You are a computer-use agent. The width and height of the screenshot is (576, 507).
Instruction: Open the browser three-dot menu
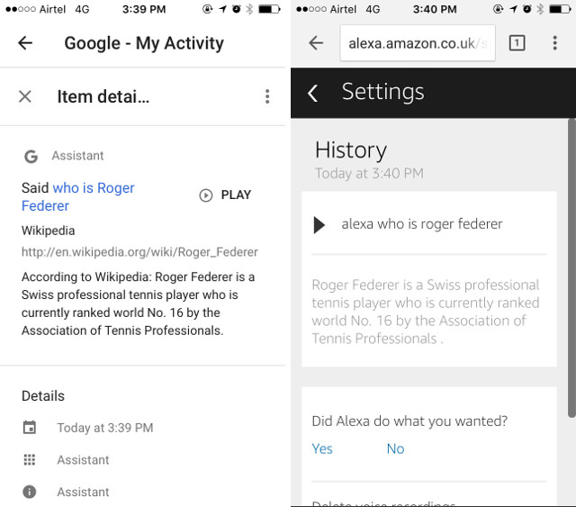(555, 43)
